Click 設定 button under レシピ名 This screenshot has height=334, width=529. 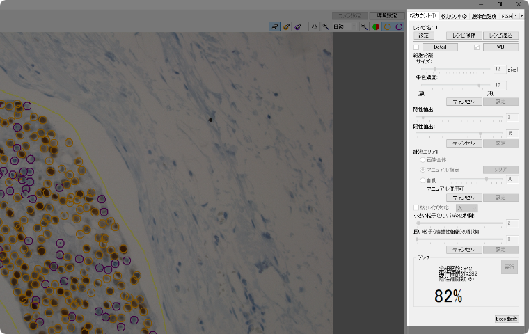424,35
